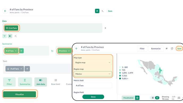183x103 pixels.
Task: Switch to map view pin toggle
Action: (x=157, y=98)
